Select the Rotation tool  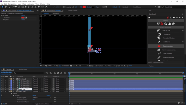tap(12, 7)
